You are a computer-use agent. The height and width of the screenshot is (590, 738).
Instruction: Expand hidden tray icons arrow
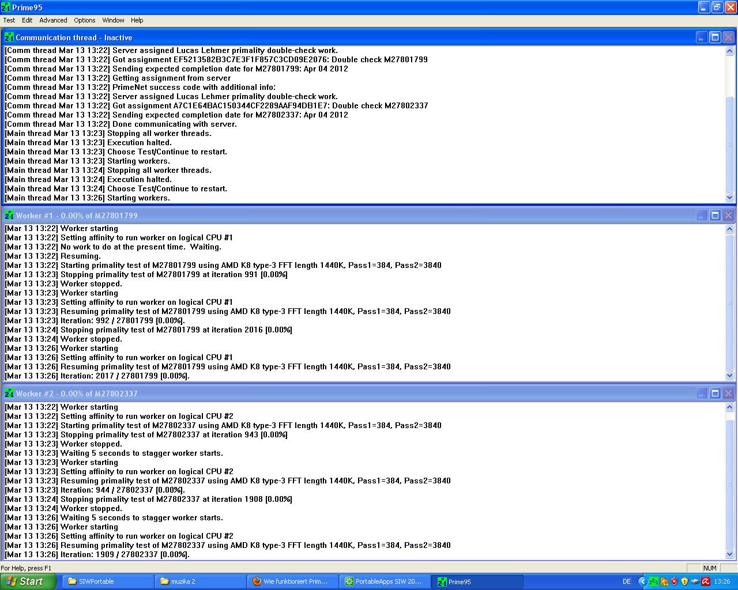643,582
